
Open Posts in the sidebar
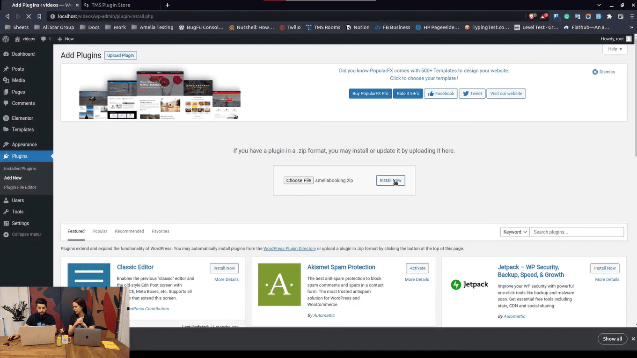pos(18,69)
